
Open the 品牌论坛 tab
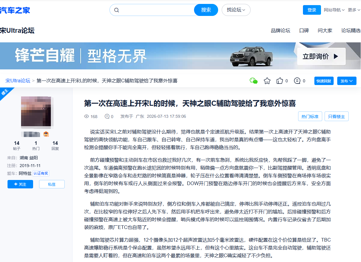pyautogui.click(x=280, y=30)
